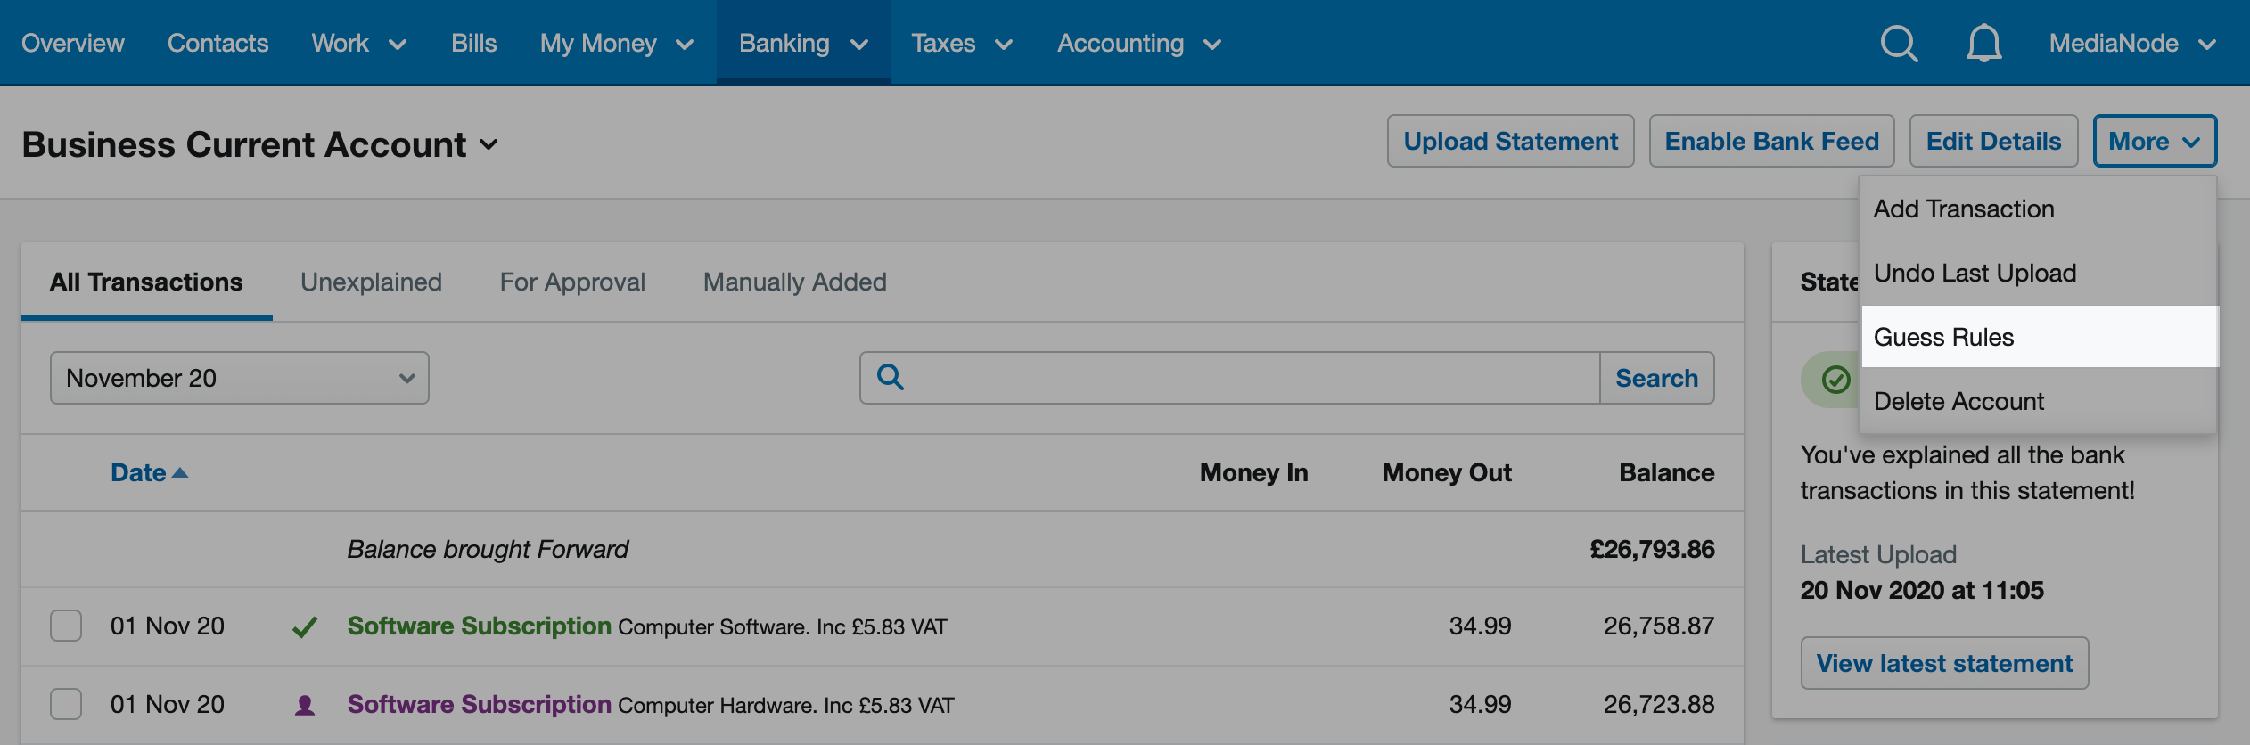Toggle Date column sort arrow
Viewport: 2250px width, 745px height.
(180, 473)
